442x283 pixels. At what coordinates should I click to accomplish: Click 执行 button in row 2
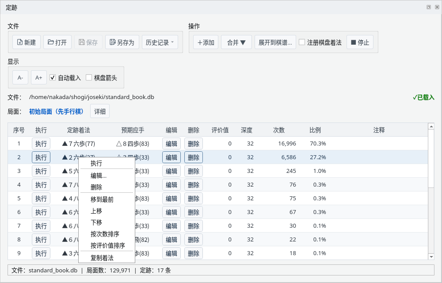point(41,157)
